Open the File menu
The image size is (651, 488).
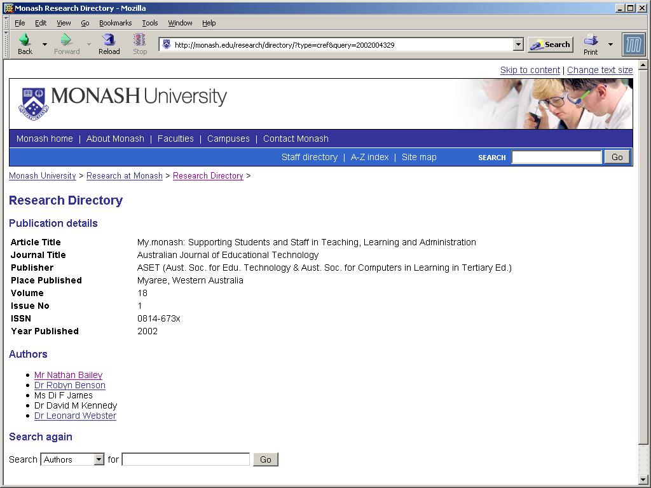pyautogui.click(x=20, y=23)
